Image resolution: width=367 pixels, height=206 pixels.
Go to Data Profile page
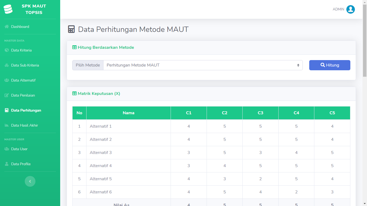21,164
